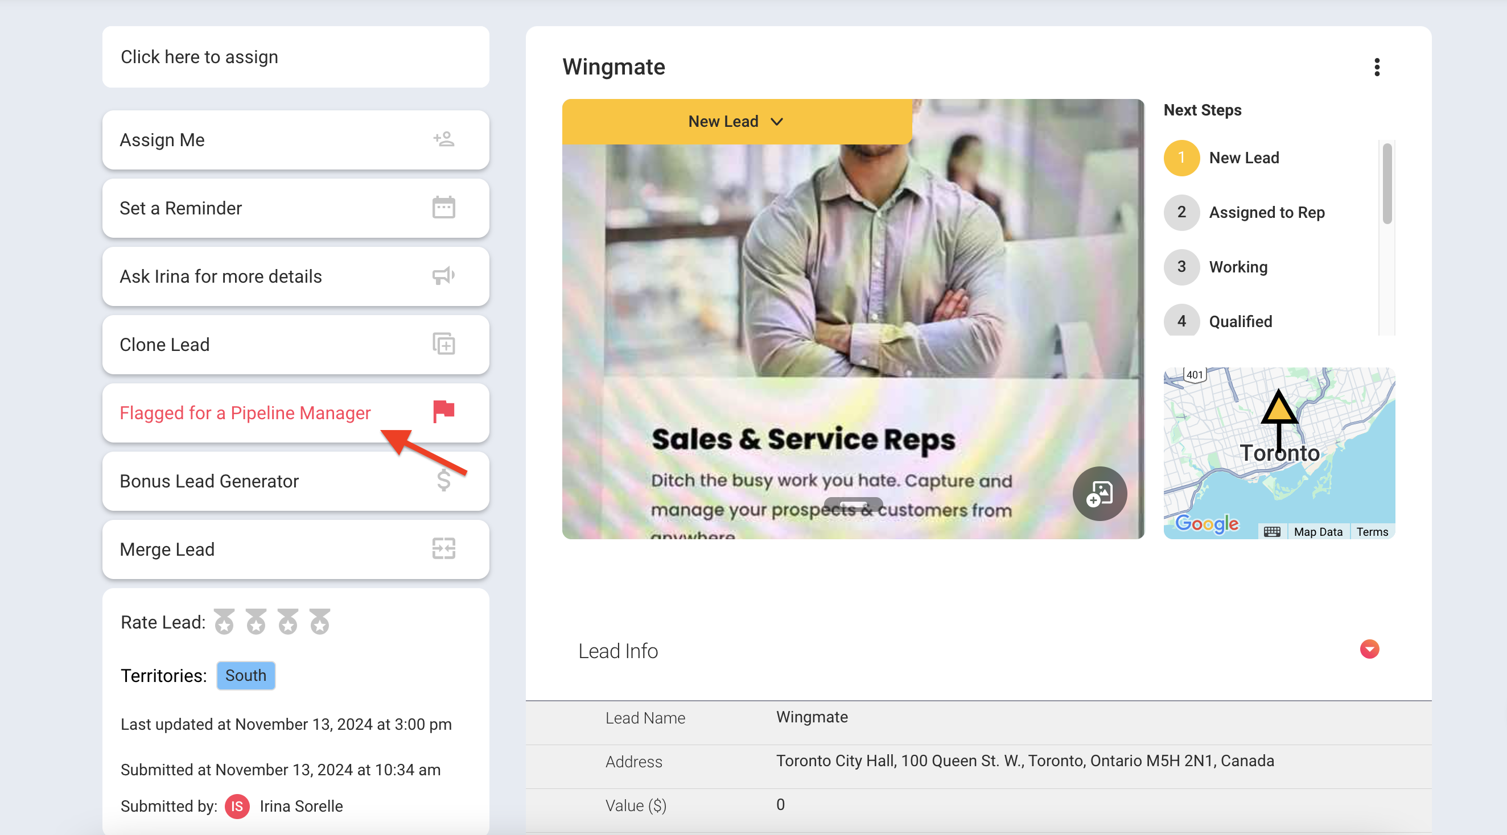
Task: Rate lead with the first medal
Action: coord(224,622)
